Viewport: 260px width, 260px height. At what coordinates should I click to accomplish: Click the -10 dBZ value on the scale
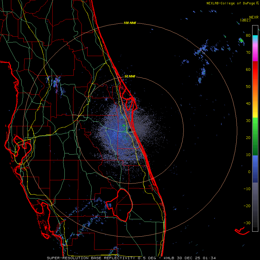tap(247, 189)
